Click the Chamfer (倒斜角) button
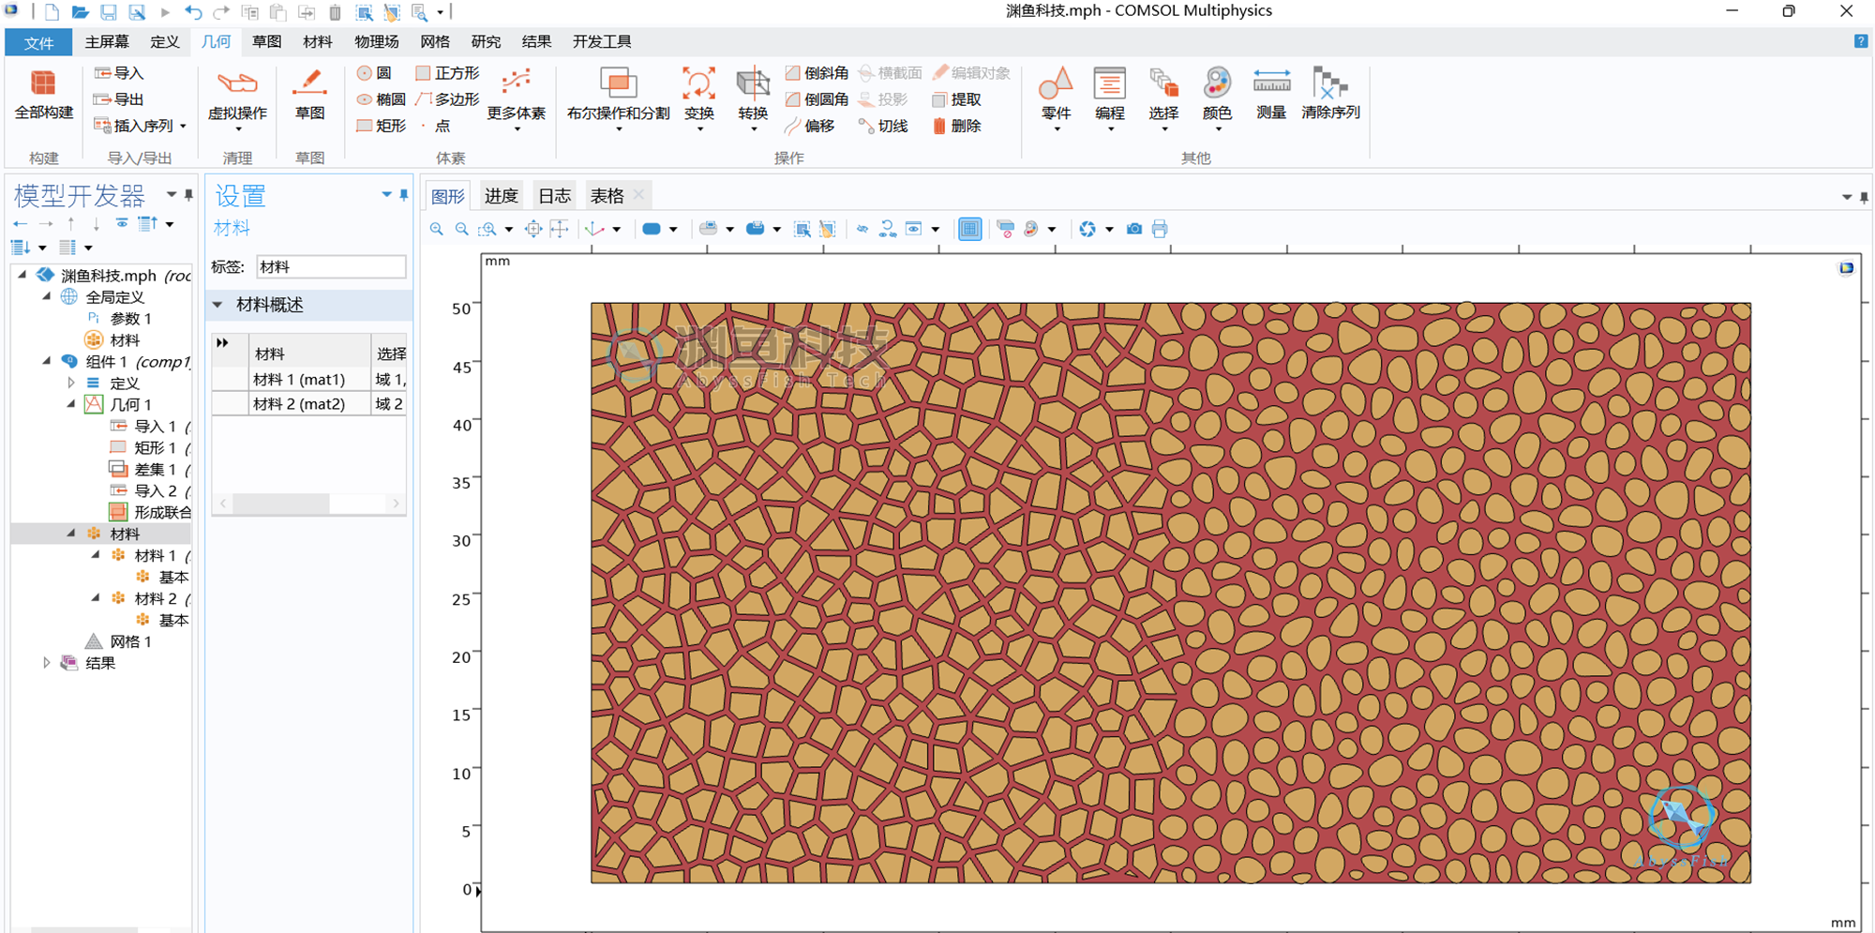 coord(817,73)
